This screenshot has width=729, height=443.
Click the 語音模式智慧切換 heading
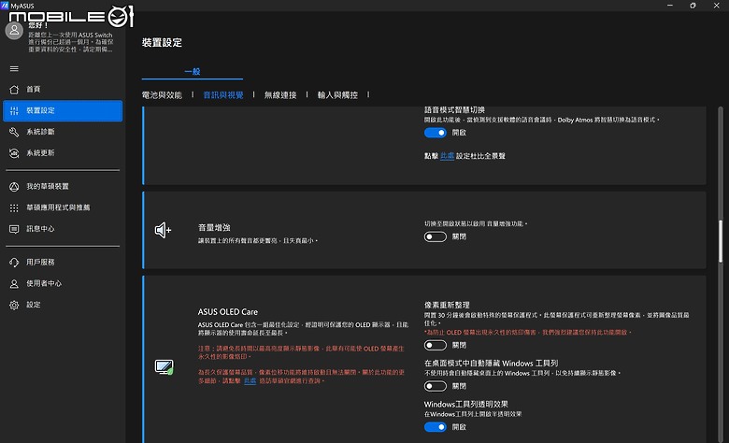click(x=454, y=110)
